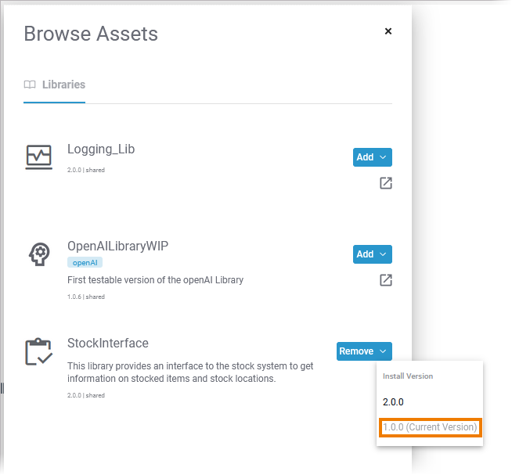512x475 pixels.
Task: Switch to the Libraries tab
Action: click(x=63, y=85)
